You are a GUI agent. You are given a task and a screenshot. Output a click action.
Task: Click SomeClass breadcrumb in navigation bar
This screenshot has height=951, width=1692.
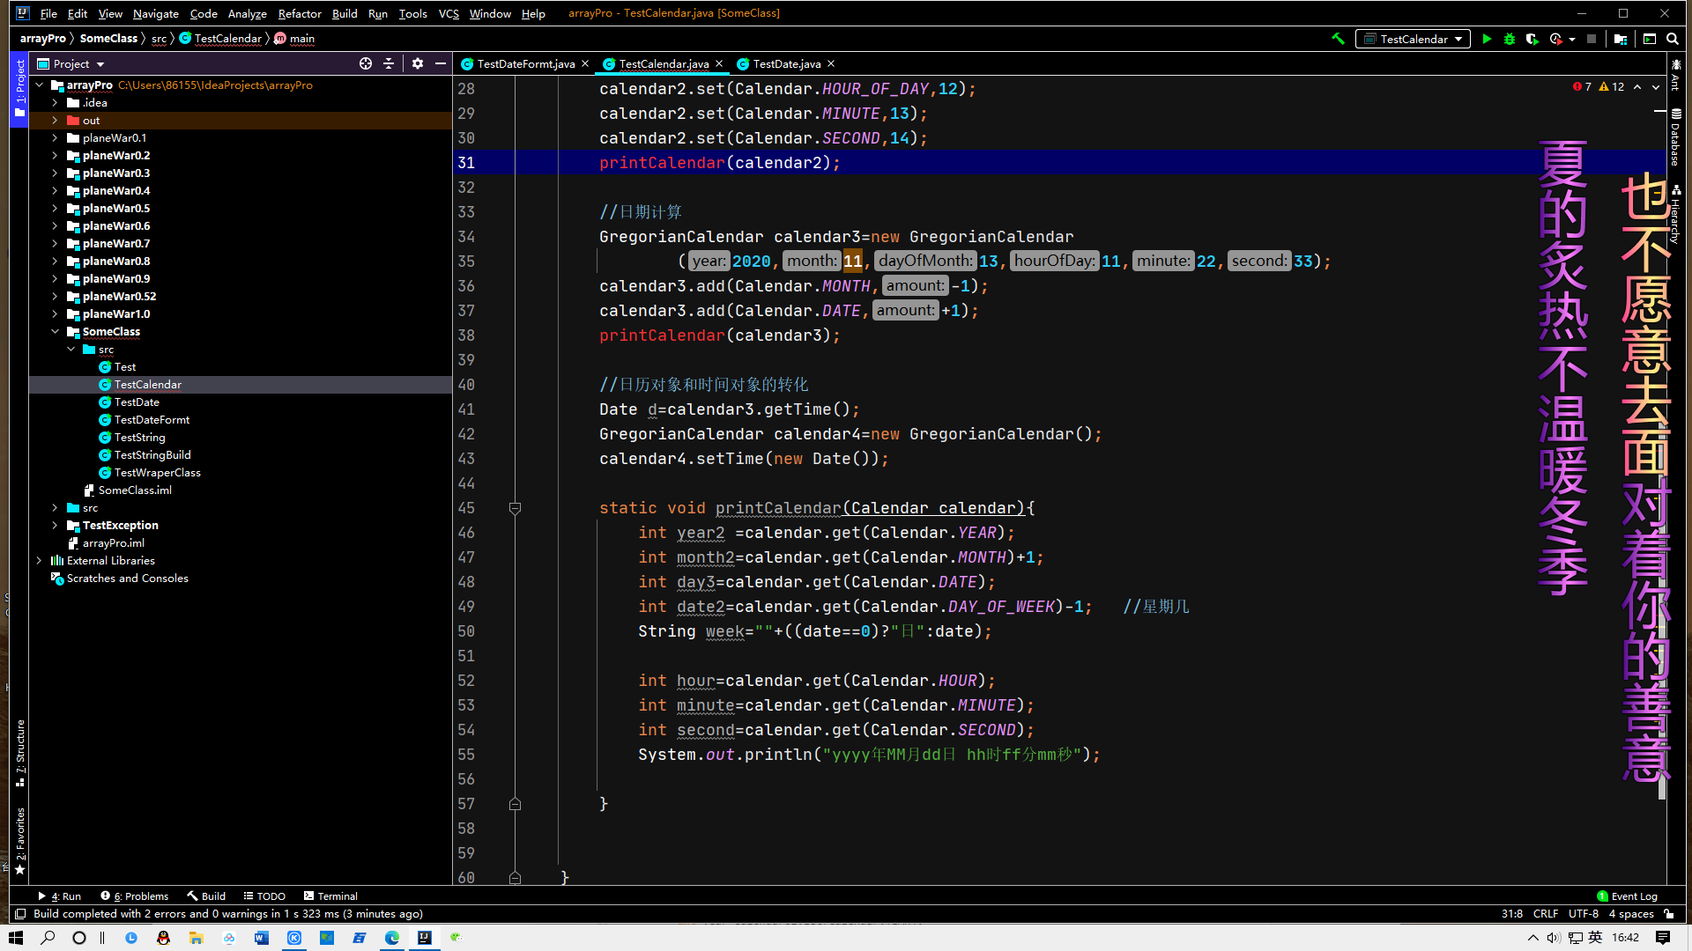(x=108, y=39)
